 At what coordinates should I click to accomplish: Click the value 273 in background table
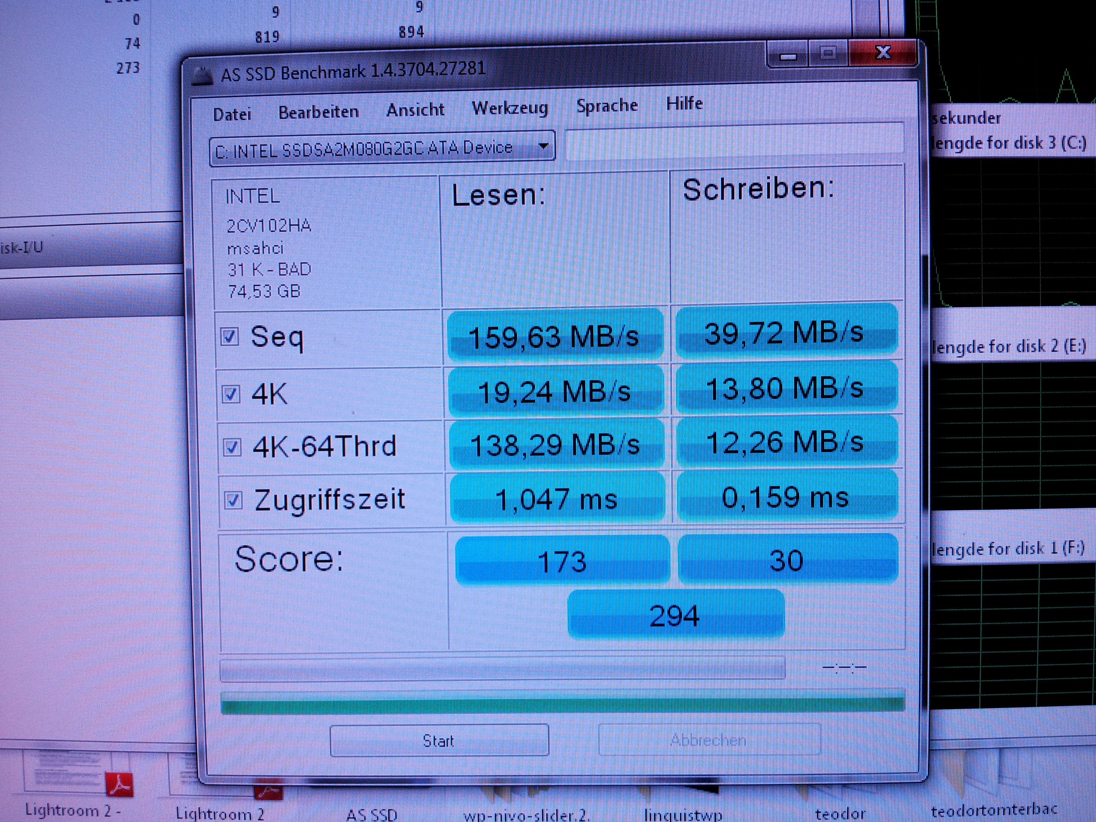128,67
